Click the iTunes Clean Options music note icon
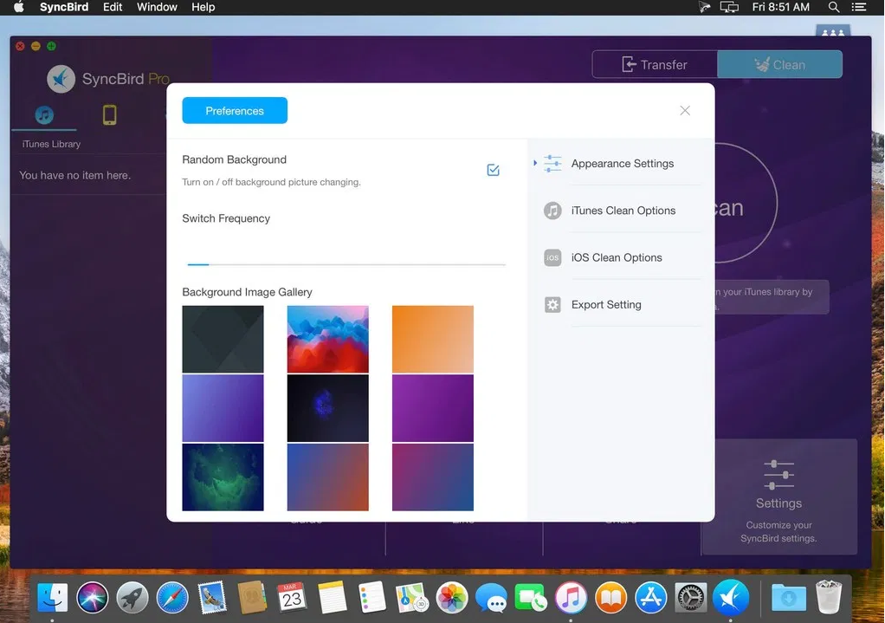The image size is (885, 623). tap(552, 210)
